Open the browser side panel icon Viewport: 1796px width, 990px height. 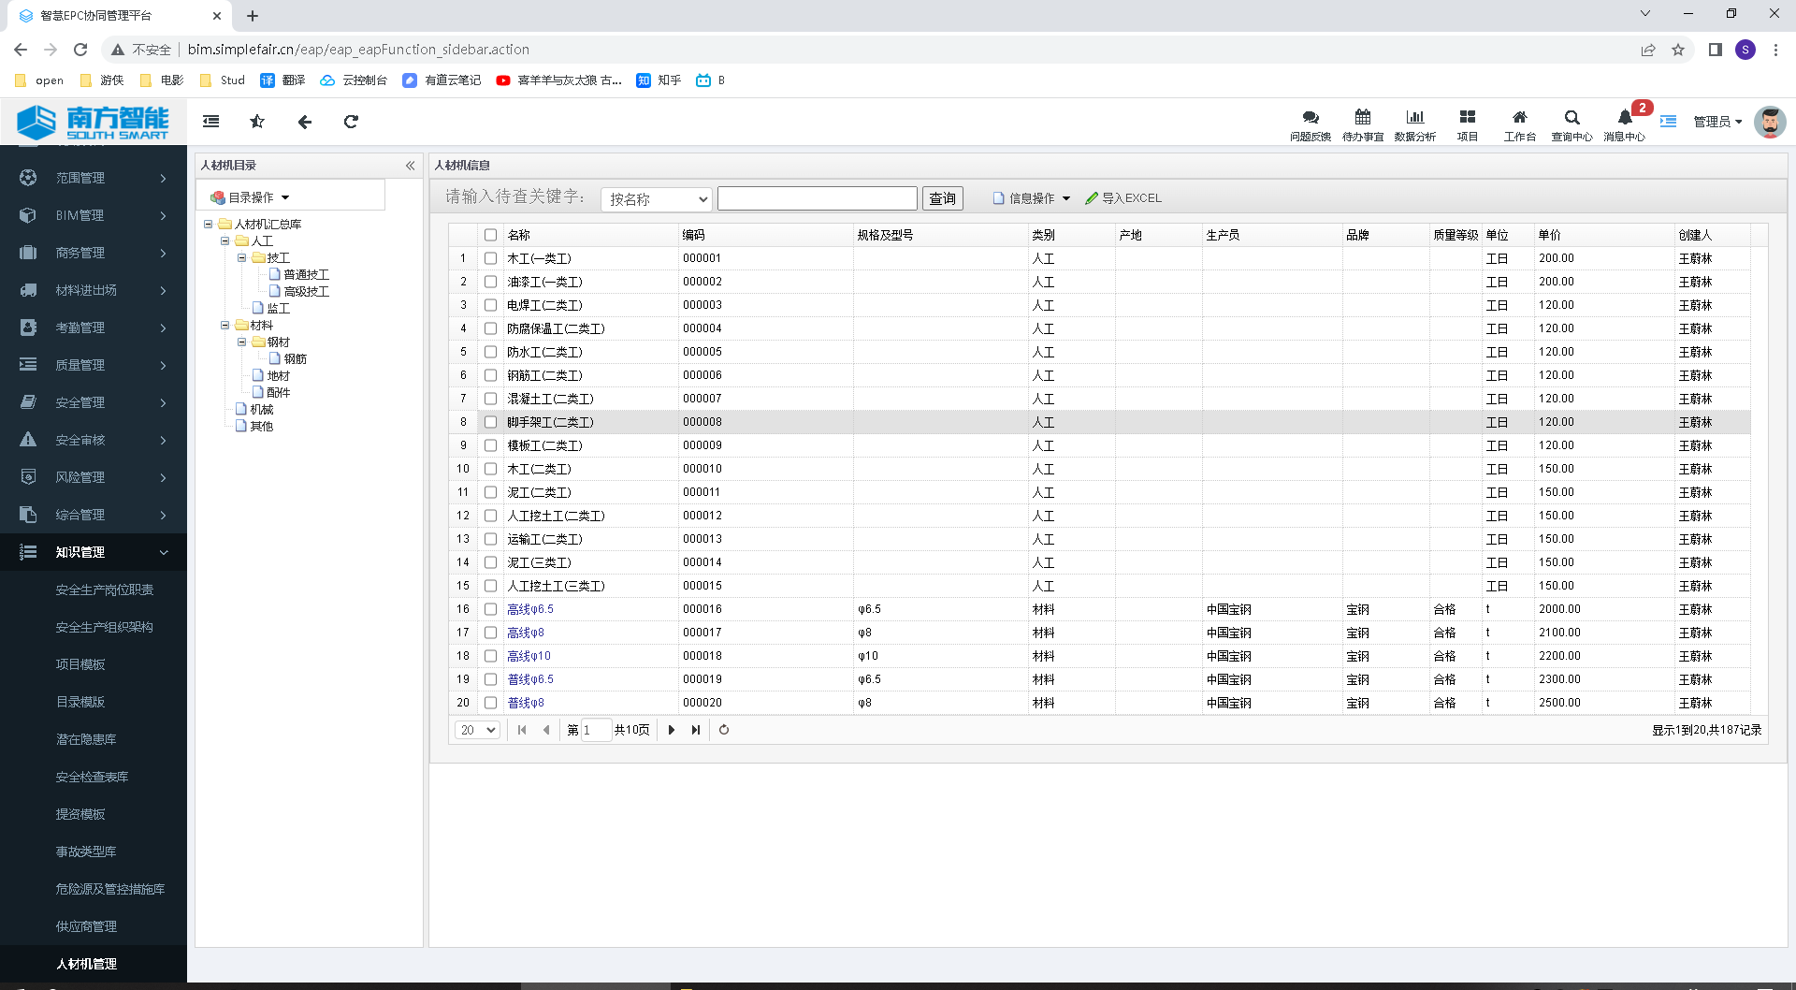[x=1715, y=50]
